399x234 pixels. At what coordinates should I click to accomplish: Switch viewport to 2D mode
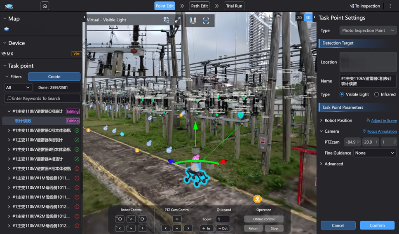pyautogui.click(x=299, y=18)
